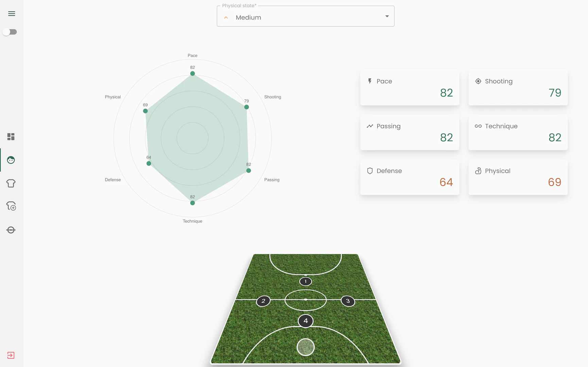Select position 1 on the pitch

(x=306, y=281)
